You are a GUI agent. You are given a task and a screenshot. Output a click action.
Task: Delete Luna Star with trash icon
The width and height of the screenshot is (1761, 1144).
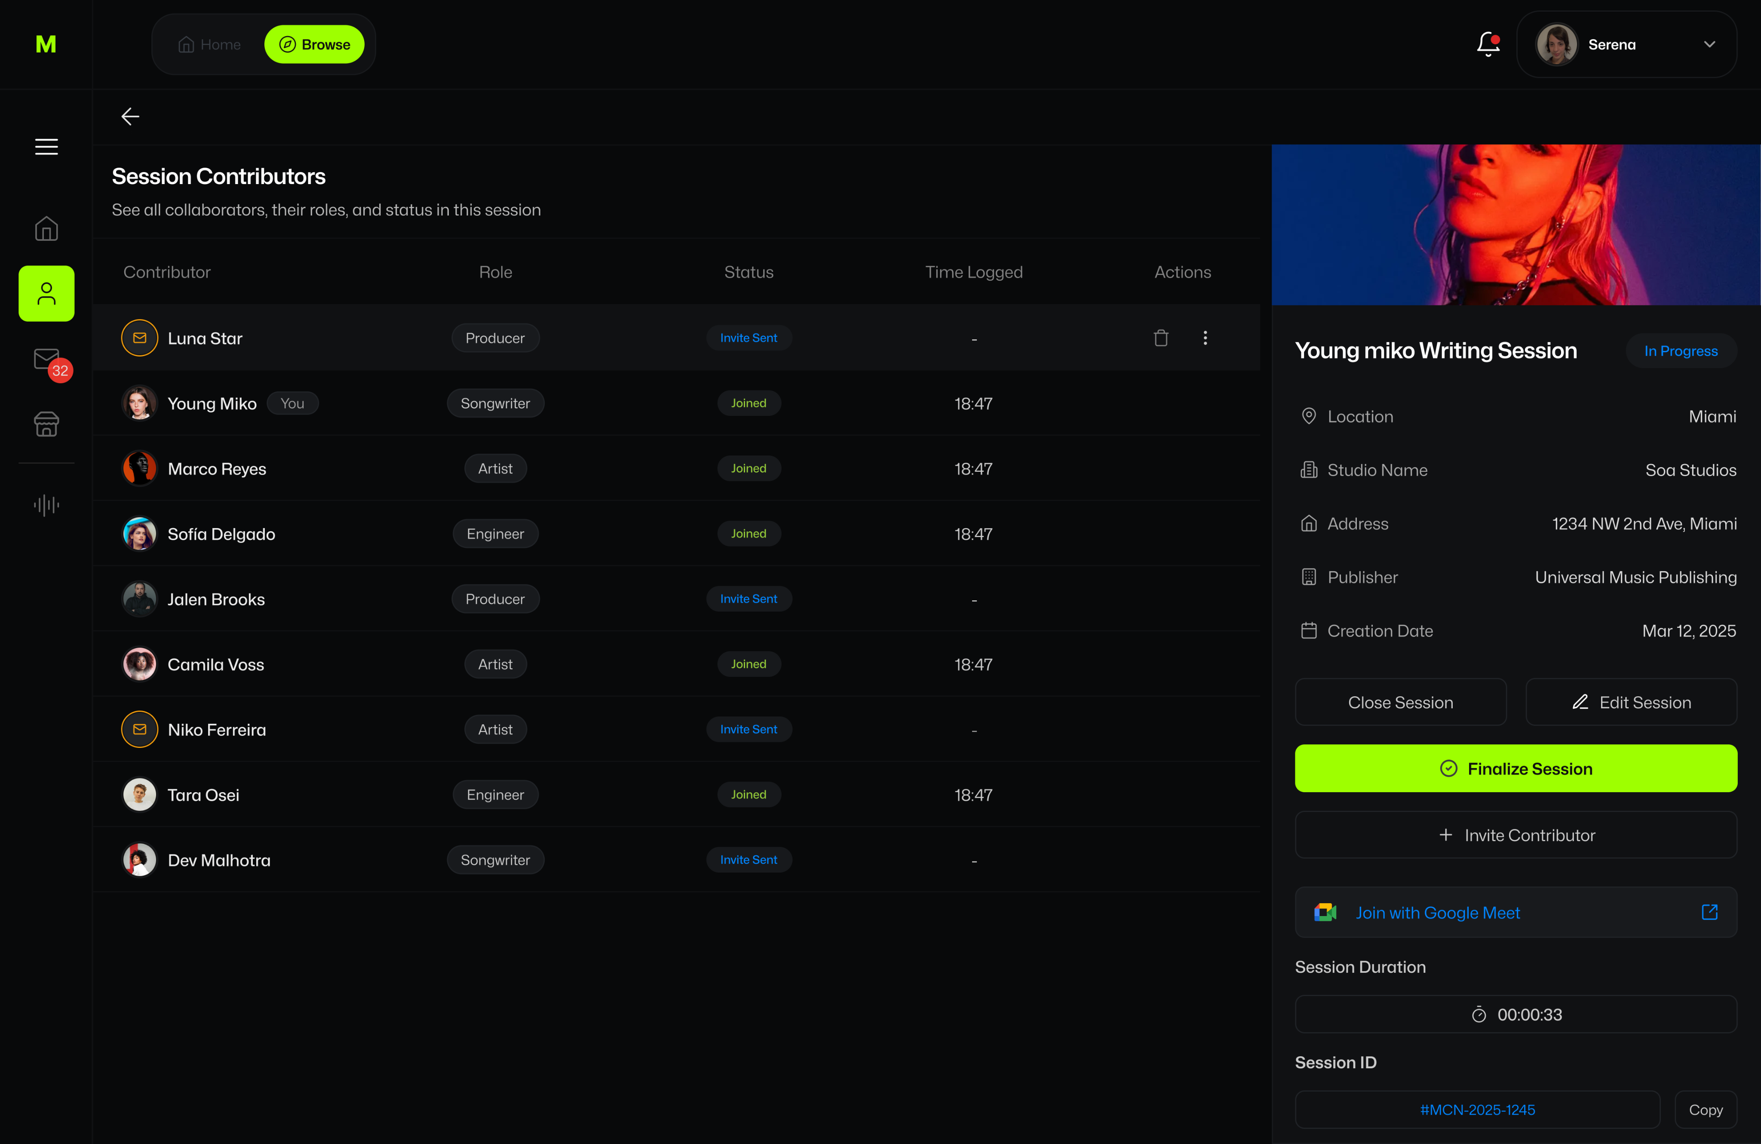1160,338
